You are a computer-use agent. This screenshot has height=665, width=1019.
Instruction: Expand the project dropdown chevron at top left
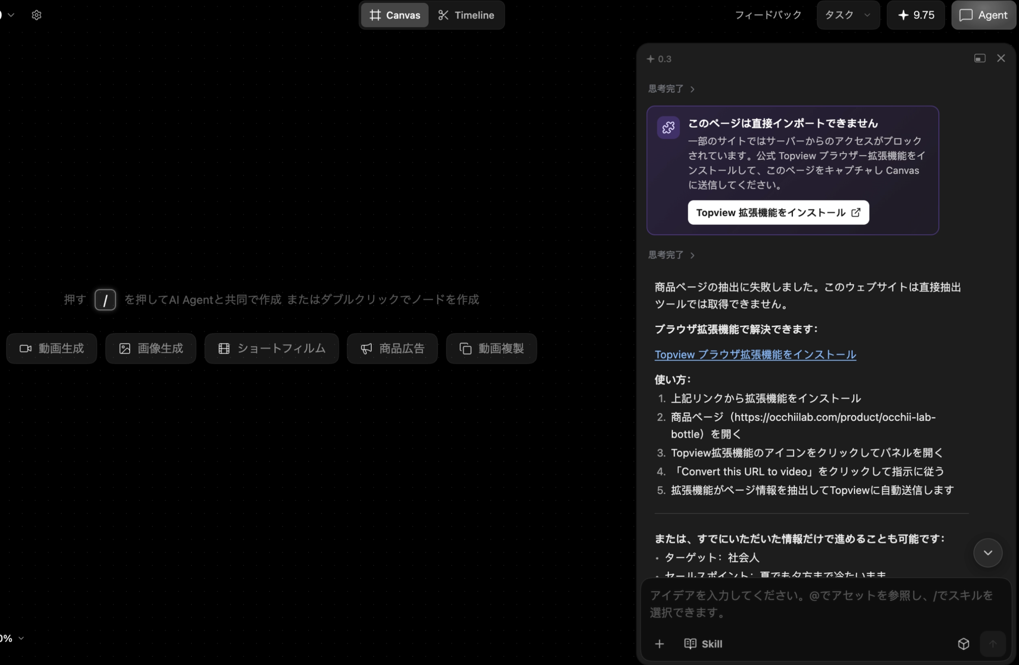click(11, 15)
